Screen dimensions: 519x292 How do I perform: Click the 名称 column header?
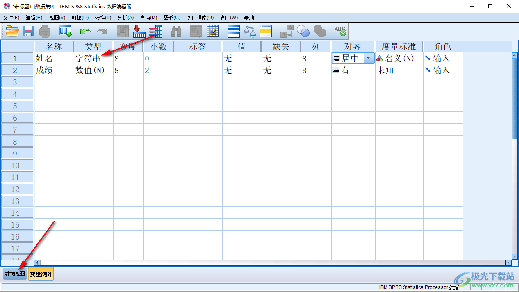[x=54, y=46]
